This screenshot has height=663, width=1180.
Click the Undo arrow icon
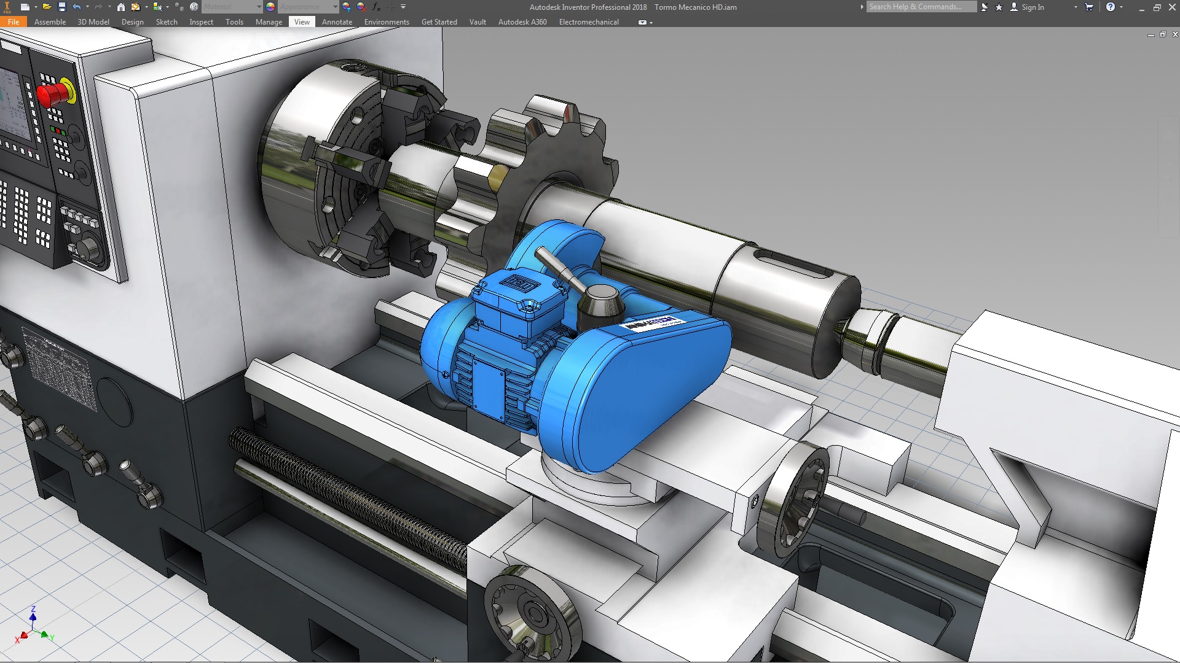(77, 7)
